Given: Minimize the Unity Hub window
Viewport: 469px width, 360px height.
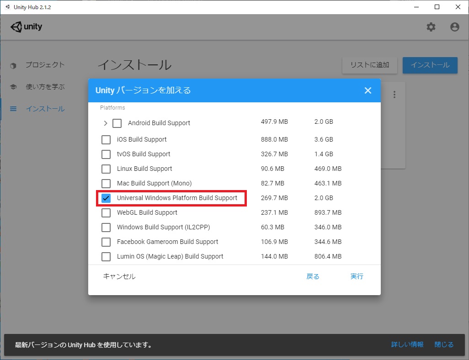Looking at the screenshot, I should point(416,7).
